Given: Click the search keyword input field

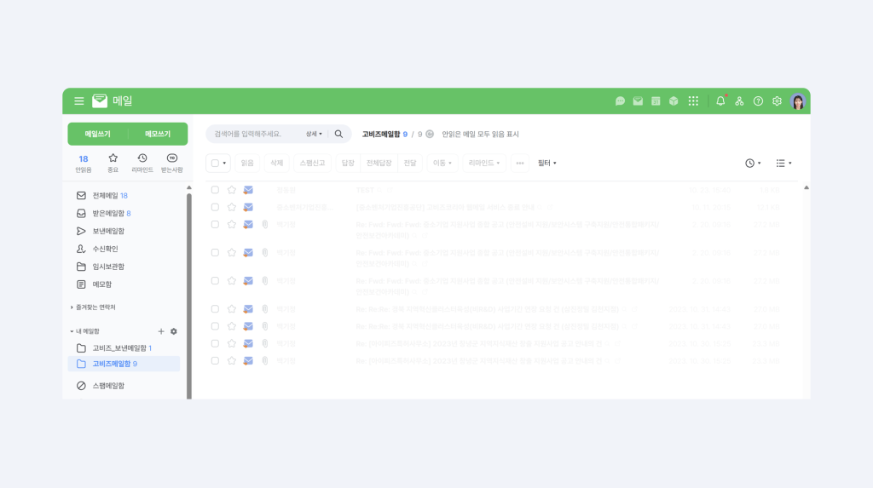Looking at the screenshot, I should [256, 135].
